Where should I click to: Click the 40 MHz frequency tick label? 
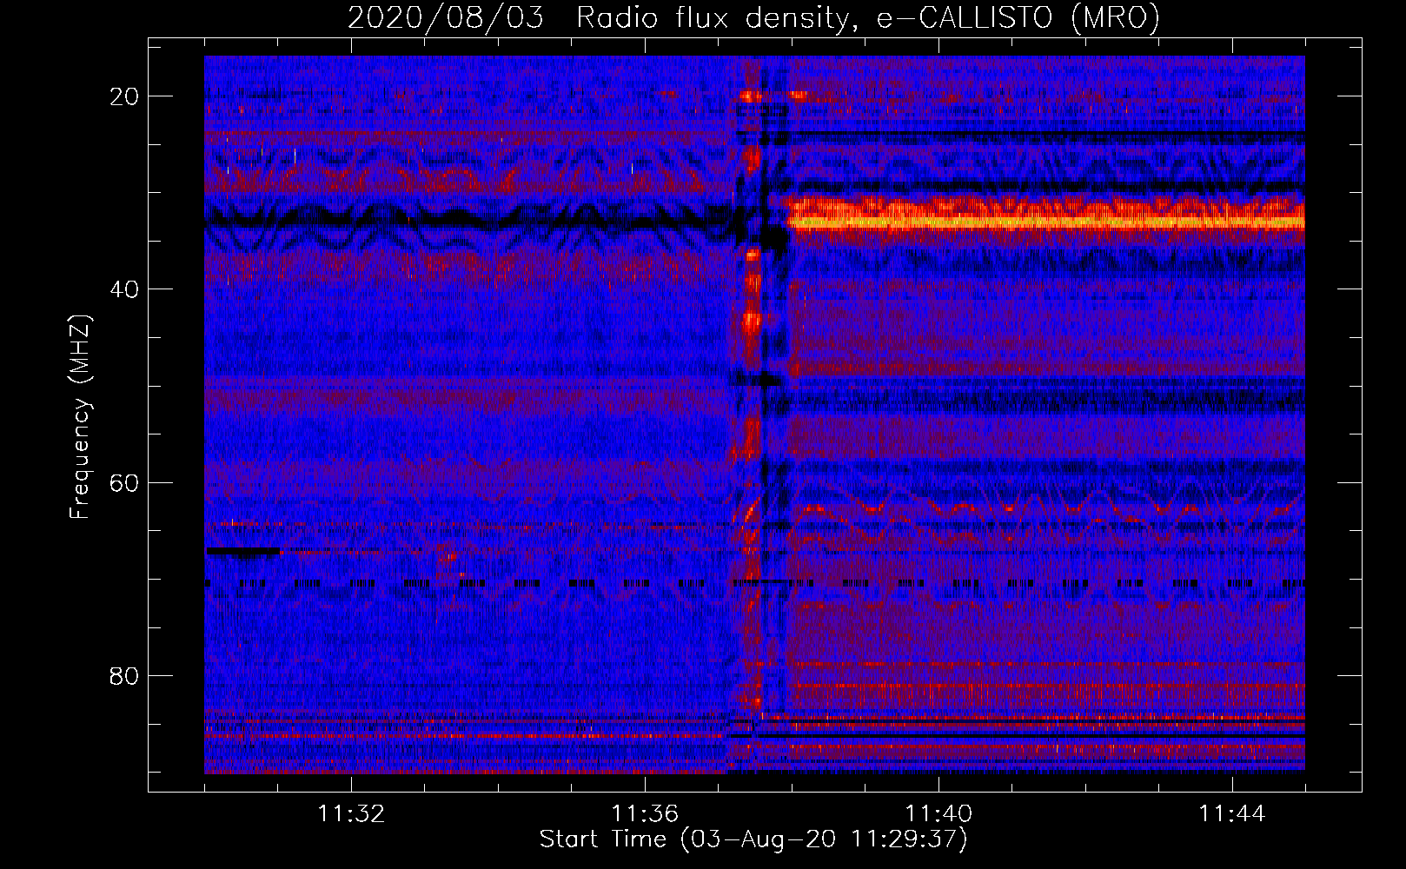124,289
